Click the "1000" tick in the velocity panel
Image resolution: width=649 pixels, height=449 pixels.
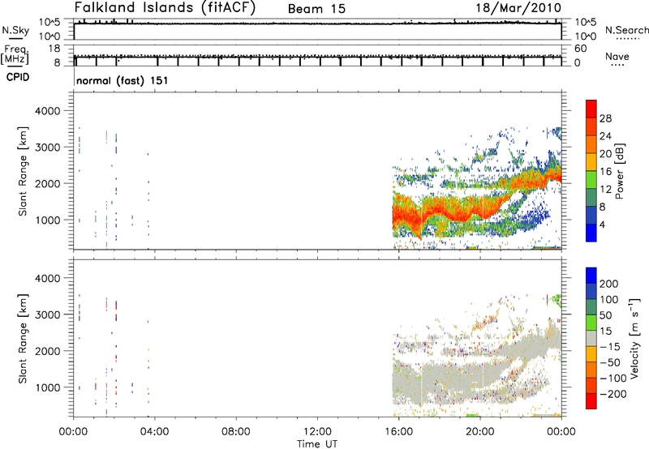[47, 387]
